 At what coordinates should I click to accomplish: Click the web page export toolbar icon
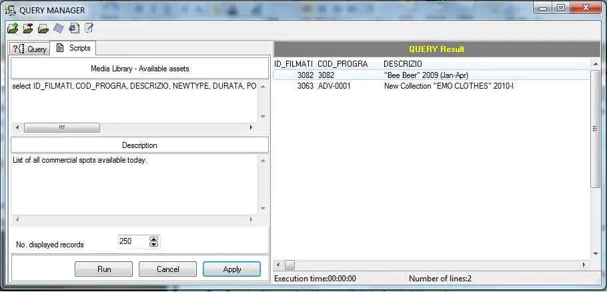73,28
